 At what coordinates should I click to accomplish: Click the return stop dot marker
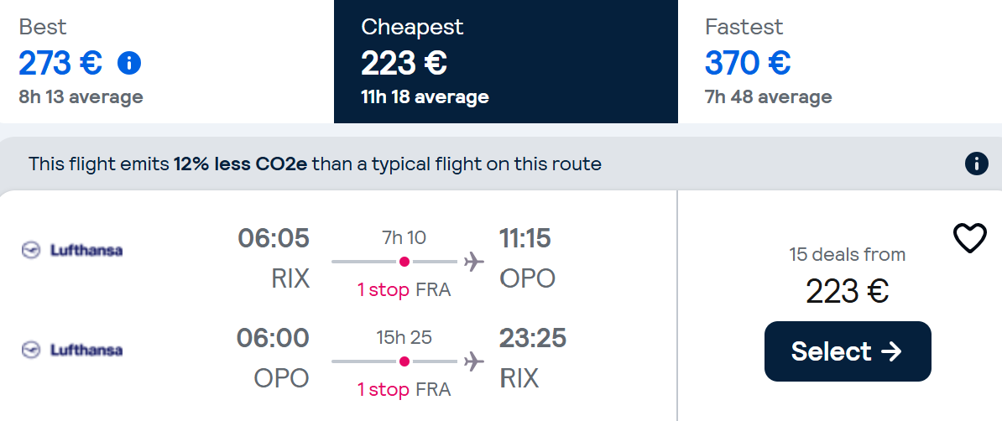click(x=404, y=361)
